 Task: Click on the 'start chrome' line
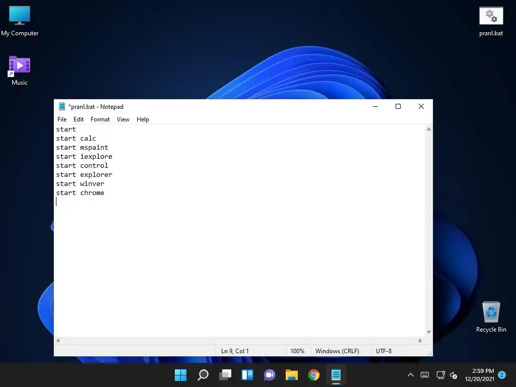point(80,192)
